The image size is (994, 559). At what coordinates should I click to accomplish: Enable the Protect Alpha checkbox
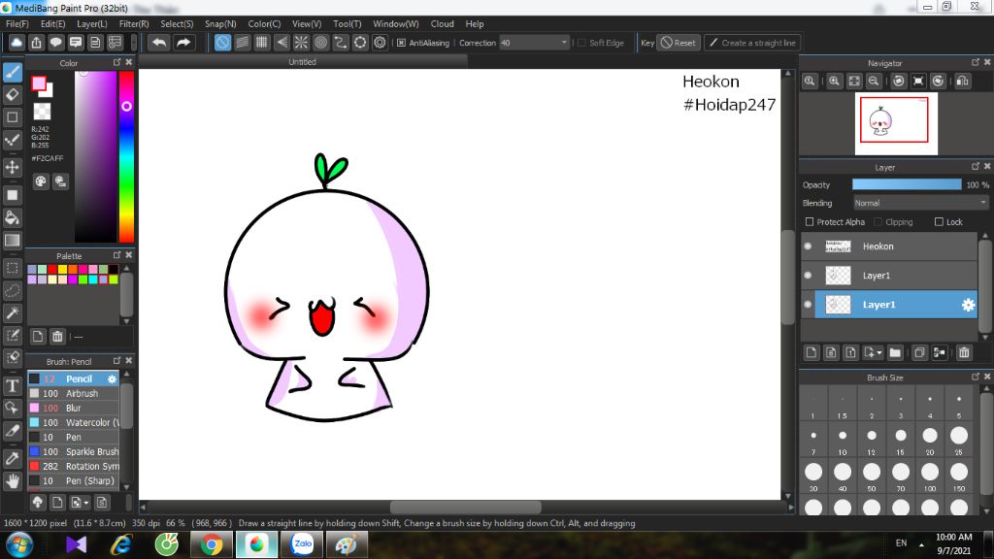[810, 222]
